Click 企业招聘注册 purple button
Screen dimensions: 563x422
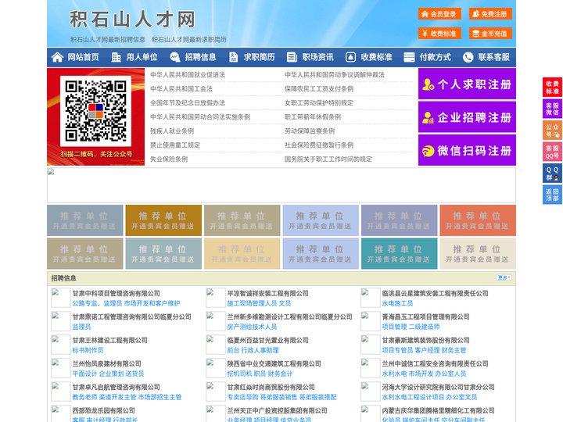pyautogui.click(x=467, y=117)
